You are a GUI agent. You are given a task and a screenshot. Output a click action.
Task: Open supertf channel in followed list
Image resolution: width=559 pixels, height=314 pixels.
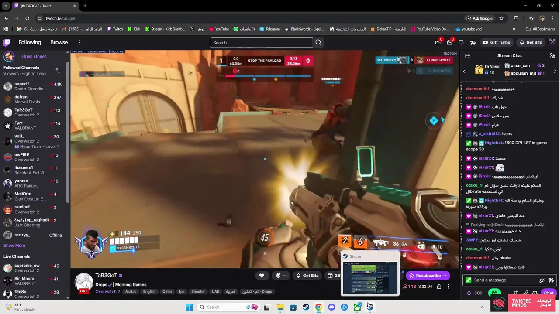tap(33, 86)
